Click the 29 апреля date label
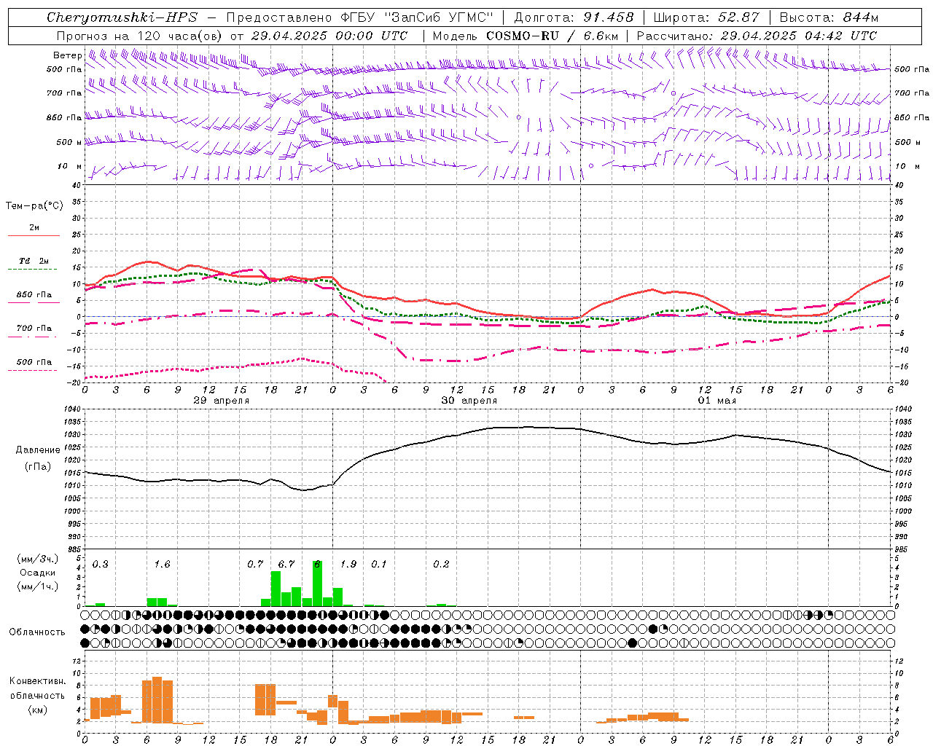The height and width of the screenshot is (746, 933). pos(221,401)
